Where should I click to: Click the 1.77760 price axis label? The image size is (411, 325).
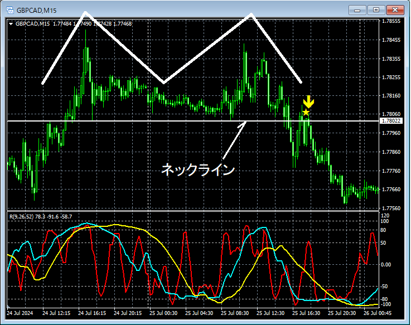(x=391, y=171)
